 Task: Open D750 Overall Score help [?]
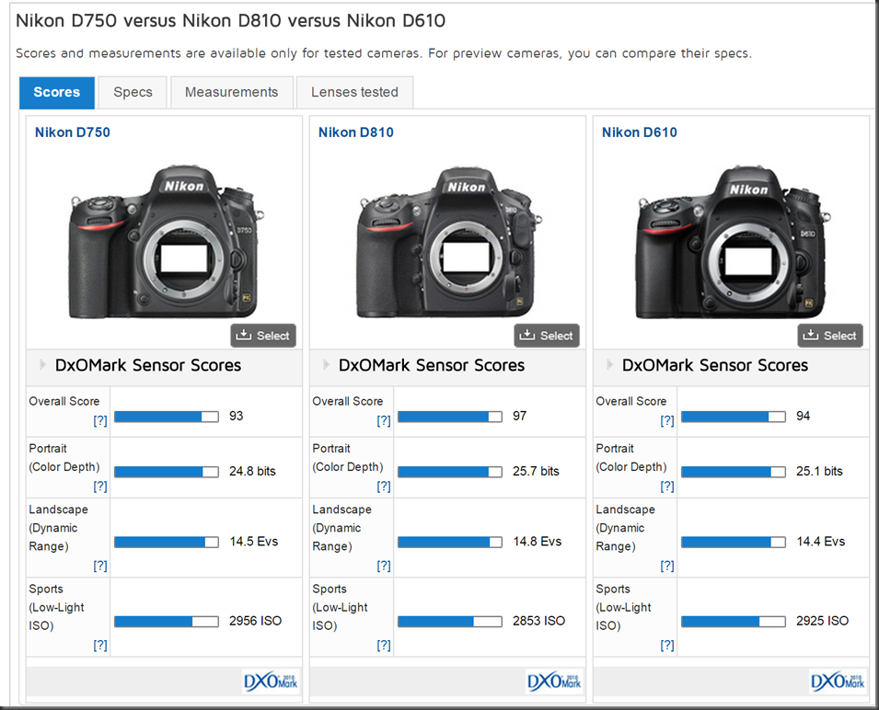(99, 420)
